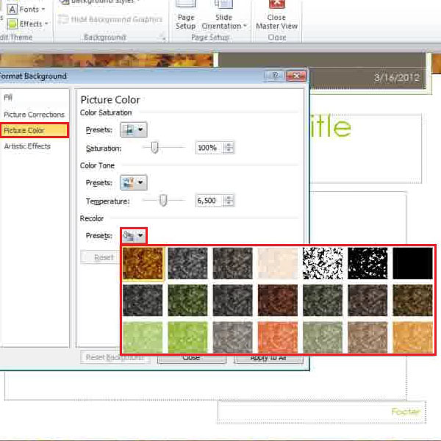Click the 3/16/2012 date placeholder
The height and width of the screenshot is (441, 441).
pos(397,77)
